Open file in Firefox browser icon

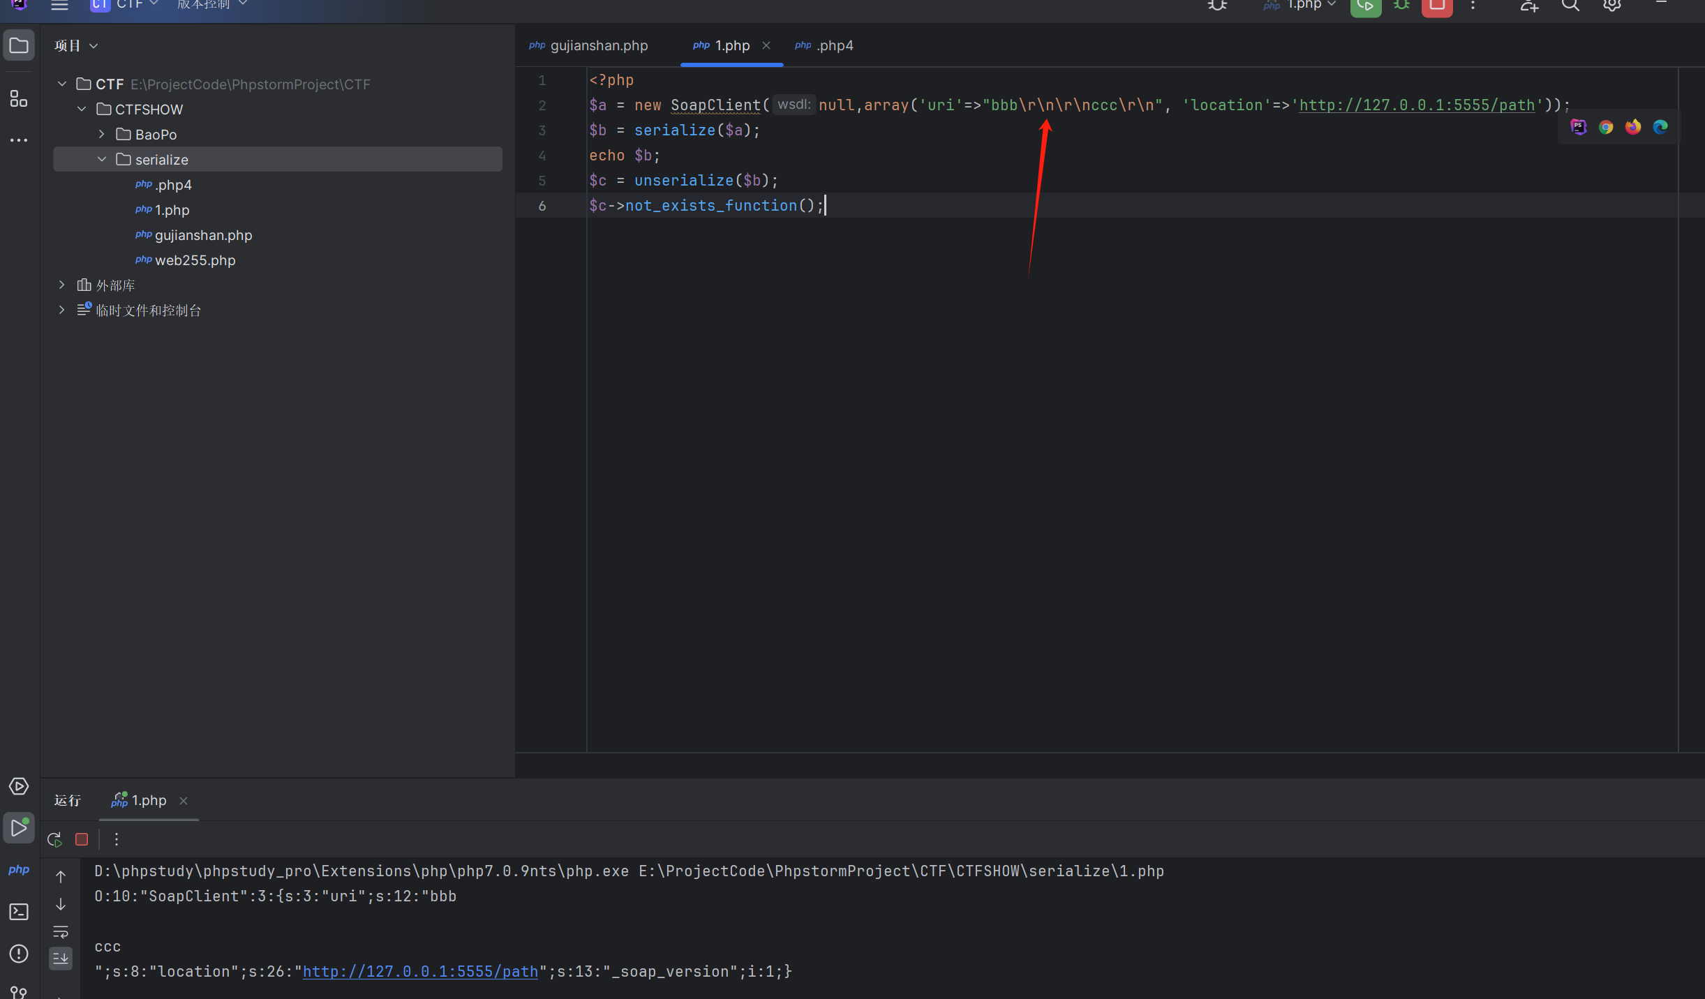1633,127
